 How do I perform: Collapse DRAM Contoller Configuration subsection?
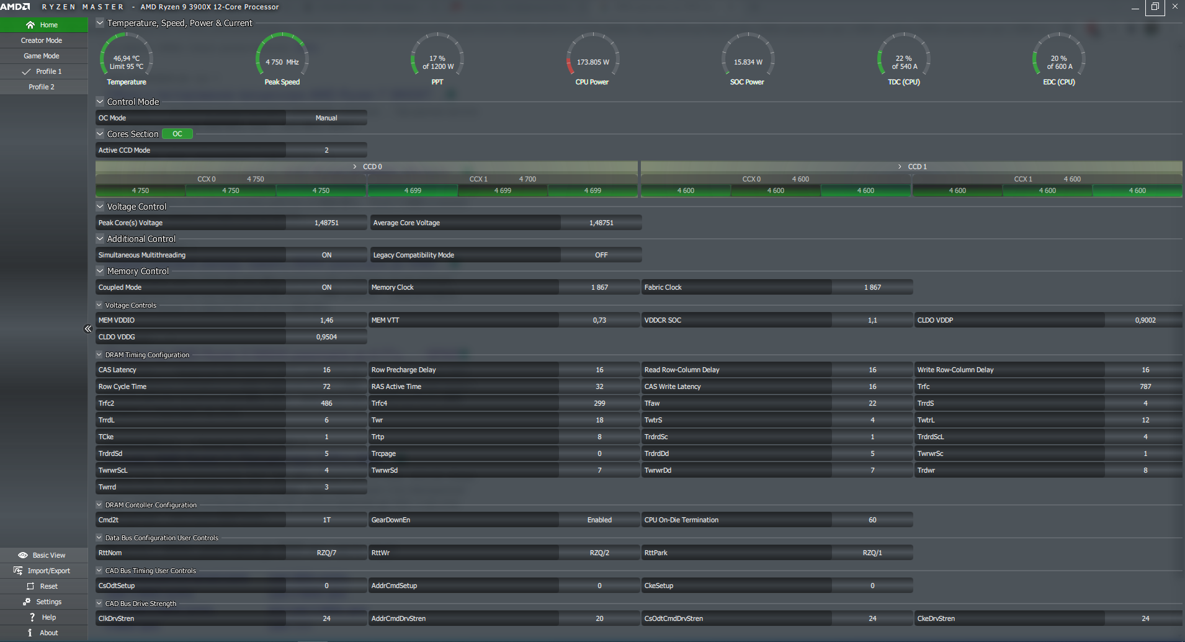[99, 505]
